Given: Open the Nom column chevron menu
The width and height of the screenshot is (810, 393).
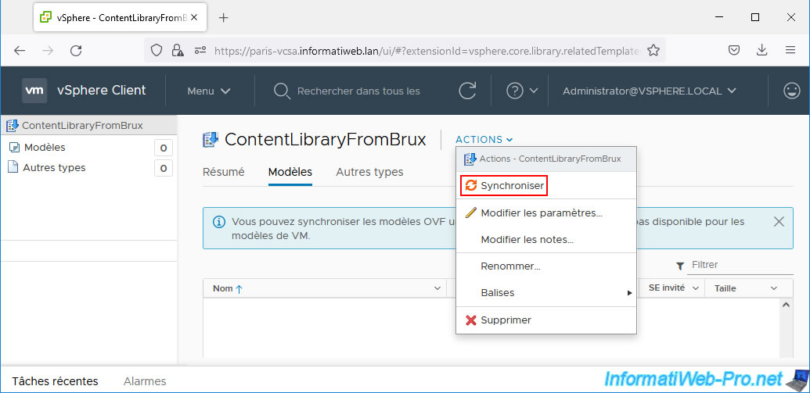Looking at the screenshot, I should 437,288.
